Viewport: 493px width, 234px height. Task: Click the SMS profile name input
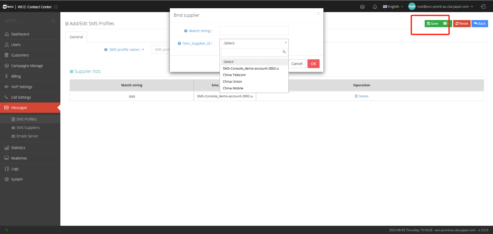[x=161, y=50]
